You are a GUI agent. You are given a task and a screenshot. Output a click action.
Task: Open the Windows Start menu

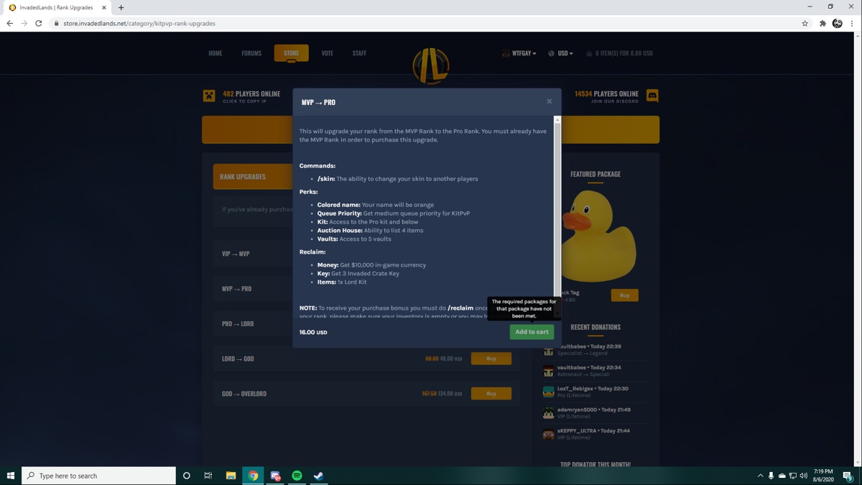[x=11, y=476]
